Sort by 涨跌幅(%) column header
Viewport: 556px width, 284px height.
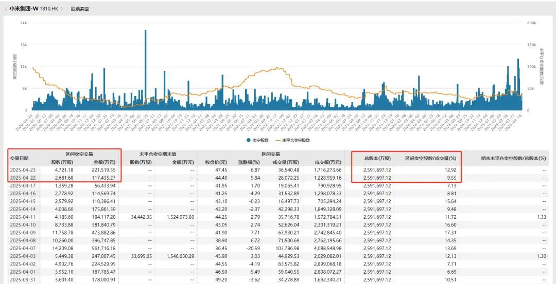click(249, 162)
